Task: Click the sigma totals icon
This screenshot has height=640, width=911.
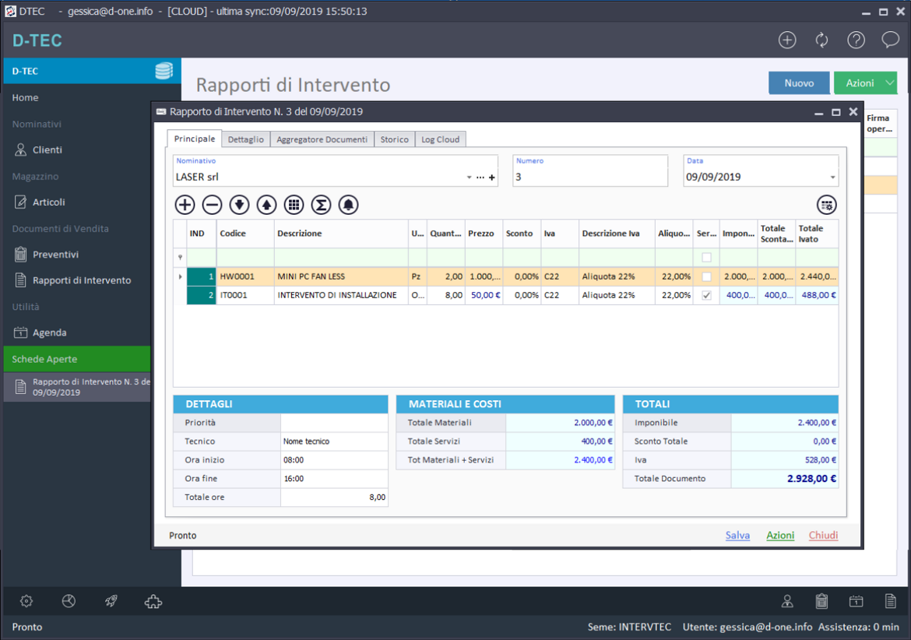Action: [321, 205]
